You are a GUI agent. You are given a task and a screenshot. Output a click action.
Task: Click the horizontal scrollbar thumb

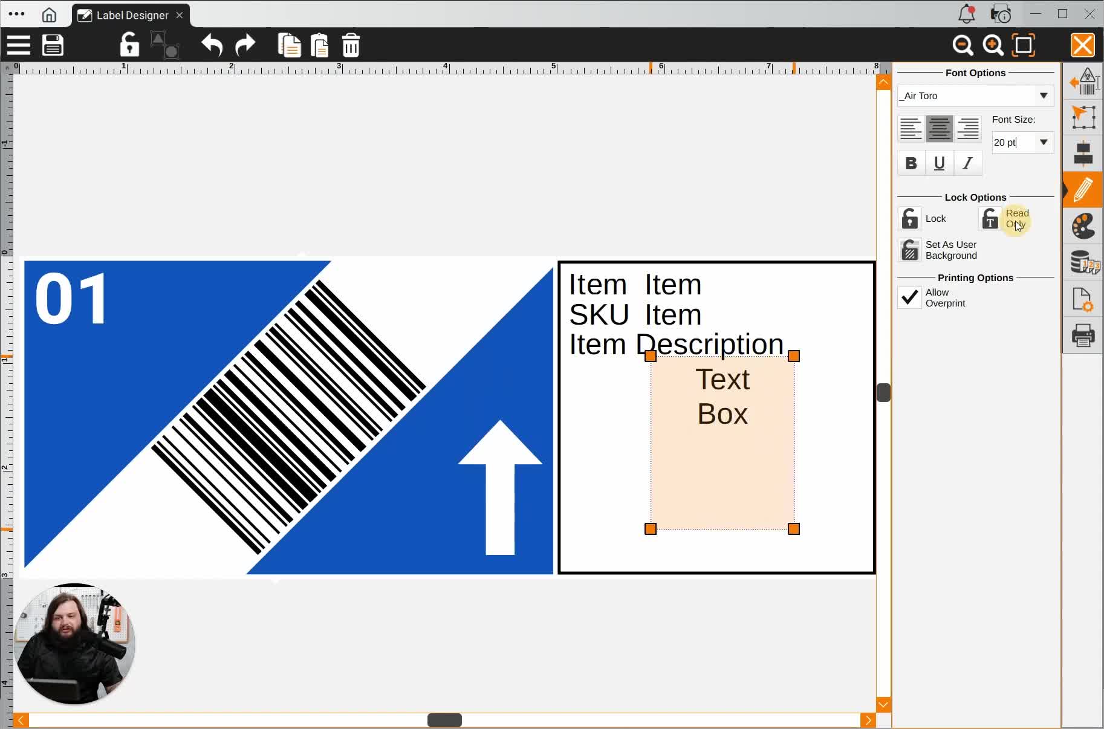click(x=445, y=720)
